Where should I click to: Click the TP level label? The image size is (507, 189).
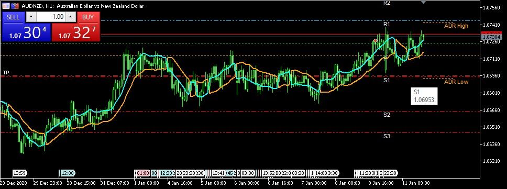(6, 73)
